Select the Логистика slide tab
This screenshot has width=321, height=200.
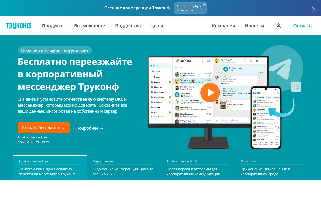click(x=271, y=168)
